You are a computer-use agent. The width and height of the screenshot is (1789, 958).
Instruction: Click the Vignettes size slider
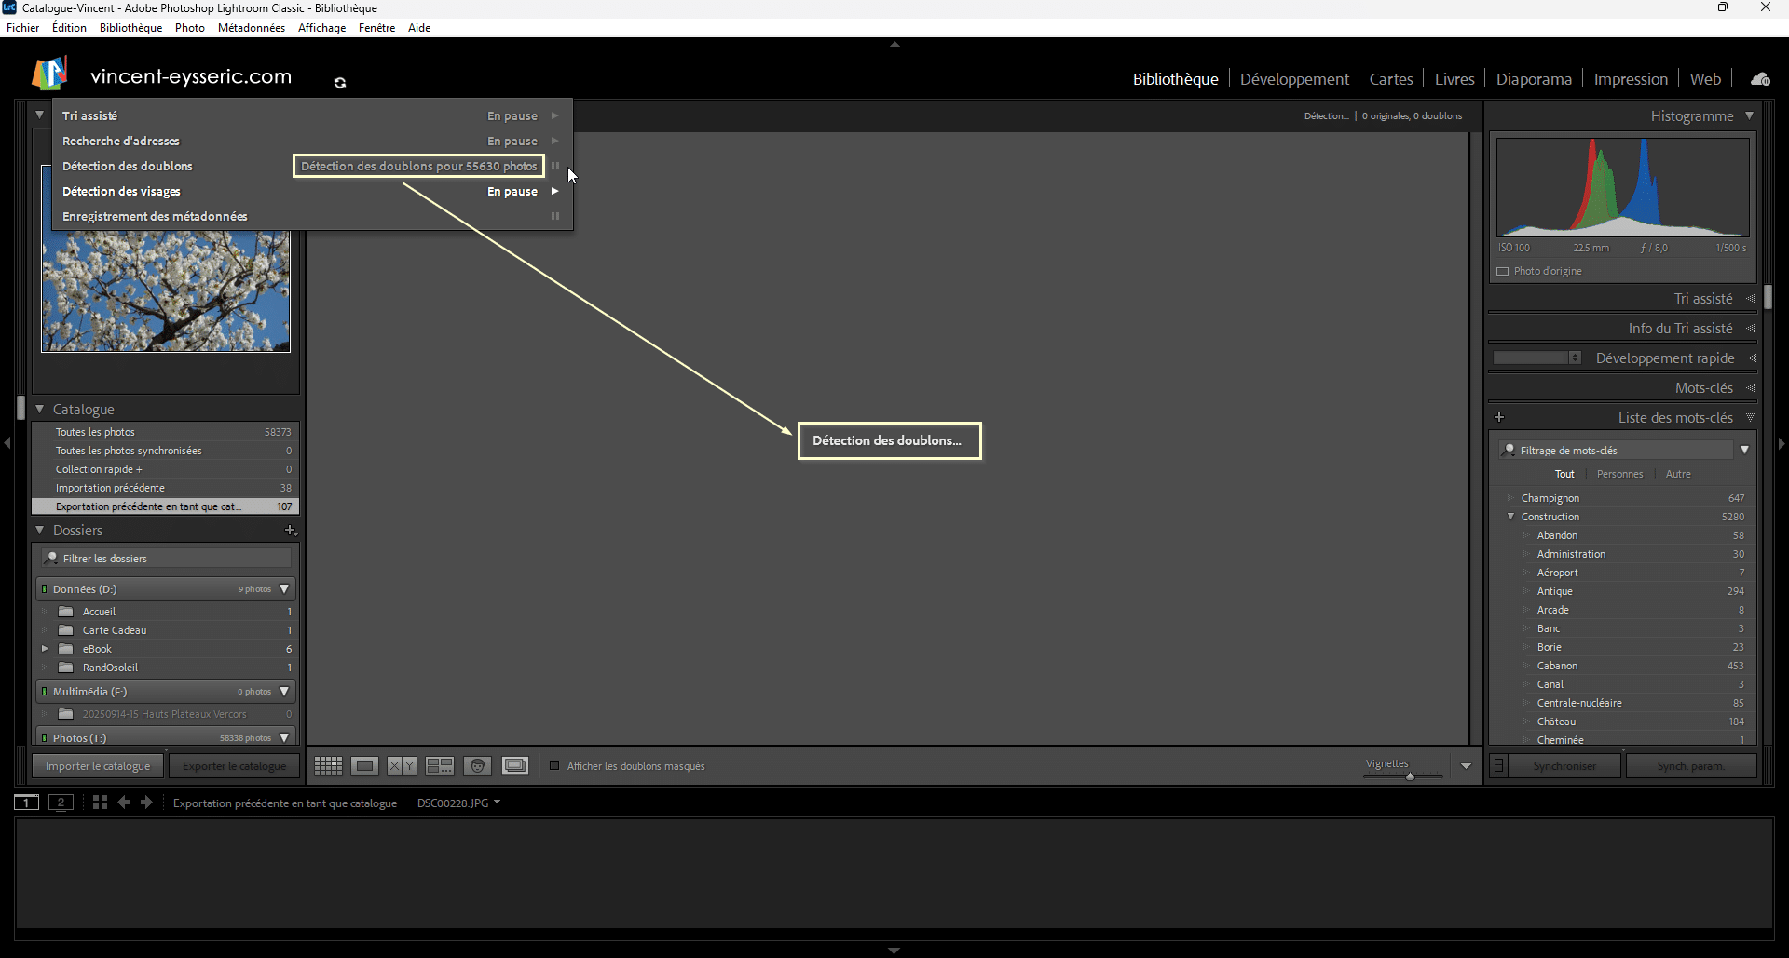1410,776
